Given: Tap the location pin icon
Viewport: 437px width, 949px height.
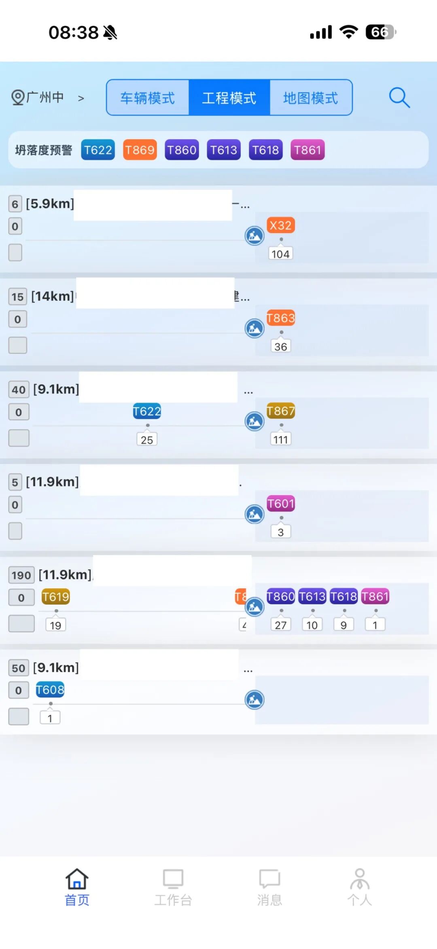Looking at the screenshot, I should pos(17,97).
